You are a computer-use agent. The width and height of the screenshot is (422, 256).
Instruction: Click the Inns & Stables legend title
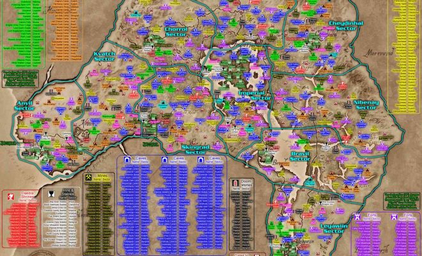[x=68, y=191]
